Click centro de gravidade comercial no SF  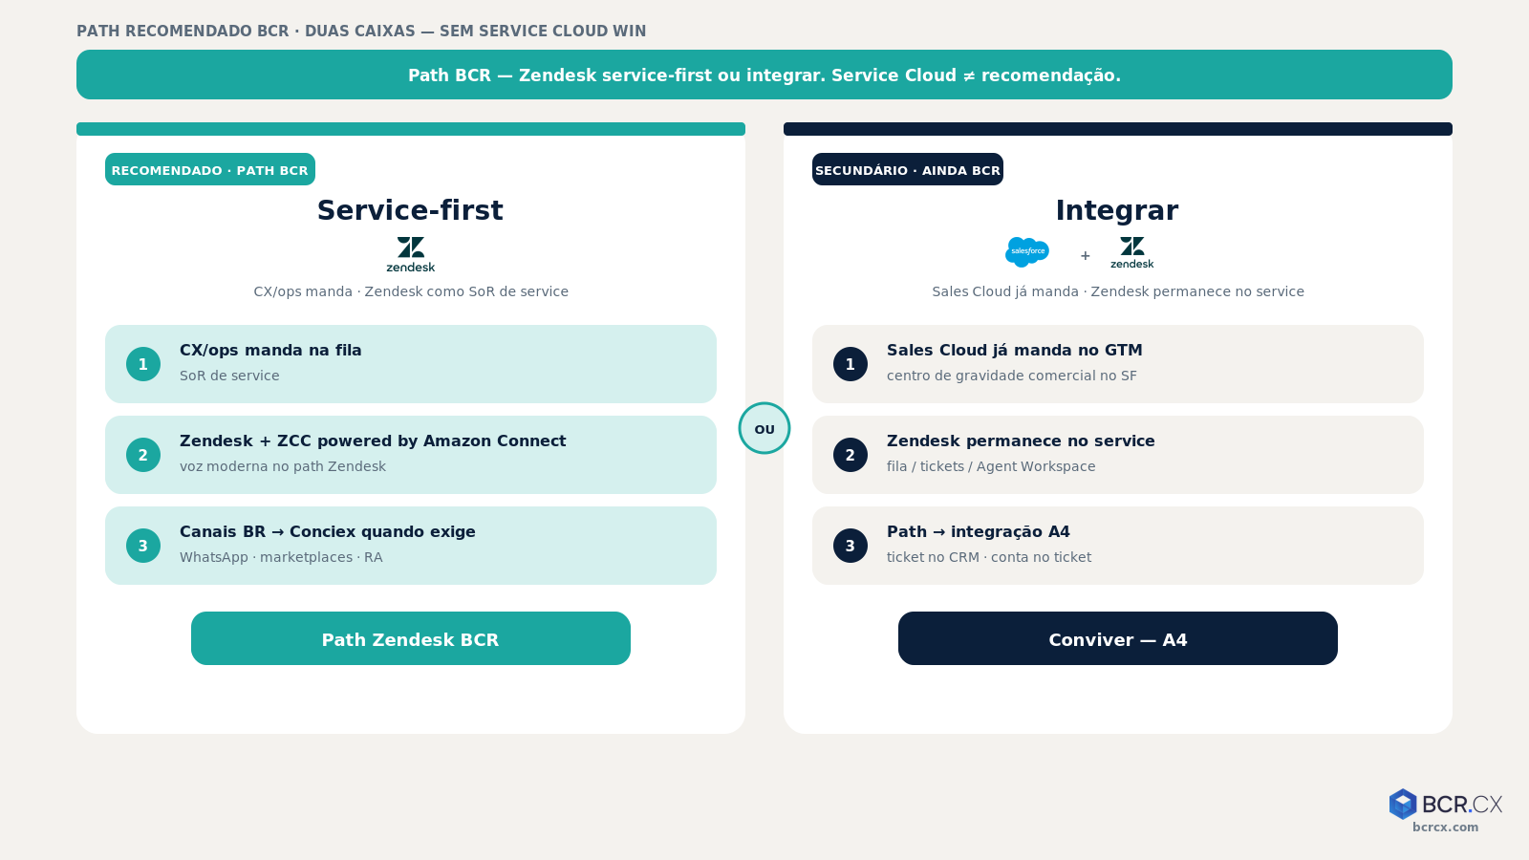pos(1012,376)
